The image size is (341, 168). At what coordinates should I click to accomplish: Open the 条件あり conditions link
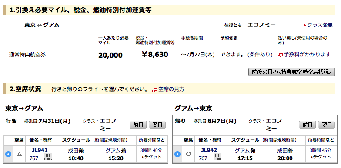pos(260,55)
